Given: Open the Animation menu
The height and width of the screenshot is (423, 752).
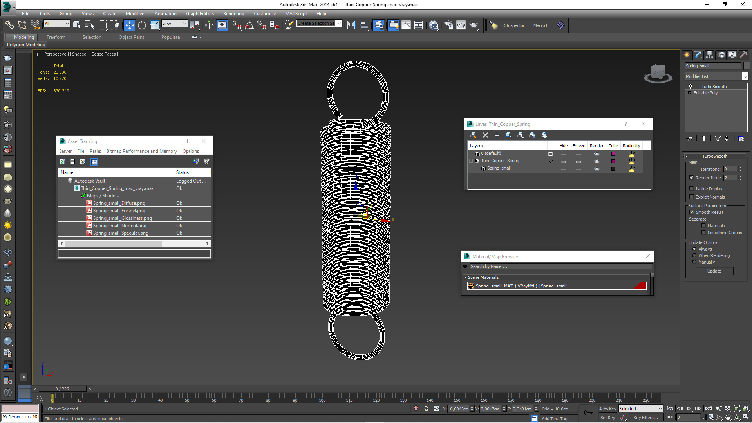Looking at the screenshot, I should (165, 13).
